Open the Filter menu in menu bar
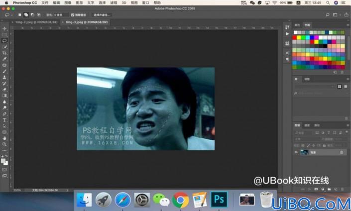Screen dimensions: 351x211 pos(114,2)
